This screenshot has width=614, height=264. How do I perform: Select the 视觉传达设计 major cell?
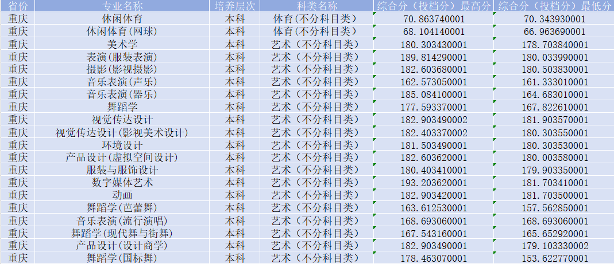click(x=122, y=120)
